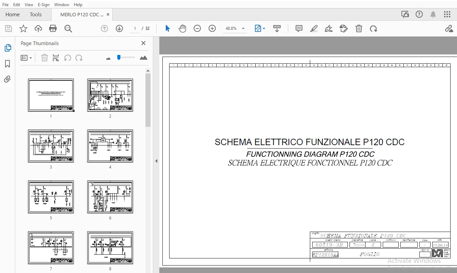The width and height of the screenshot is (457, 273).
Task: Zoom out with minus circle icon
Action: (x=197, y=29)
